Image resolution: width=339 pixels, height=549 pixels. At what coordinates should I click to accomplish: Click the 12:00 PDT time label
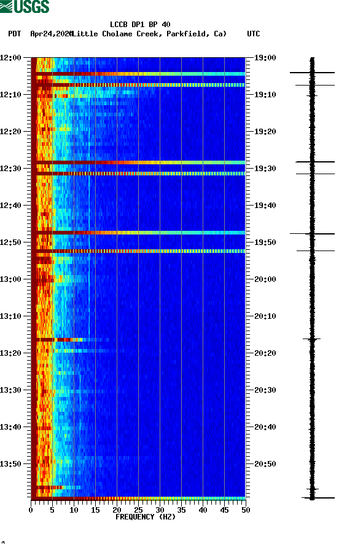pyautogui.click(x=11, y=58)
